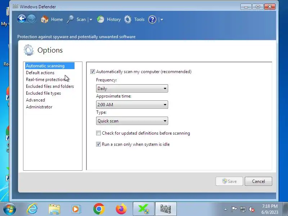Open Windows Explorer from taskbar
The height and width of the screenshot is (216, 288).
54,209
